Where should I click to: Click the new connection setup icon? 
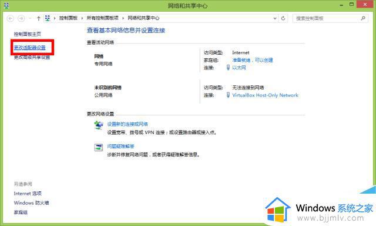98,125
